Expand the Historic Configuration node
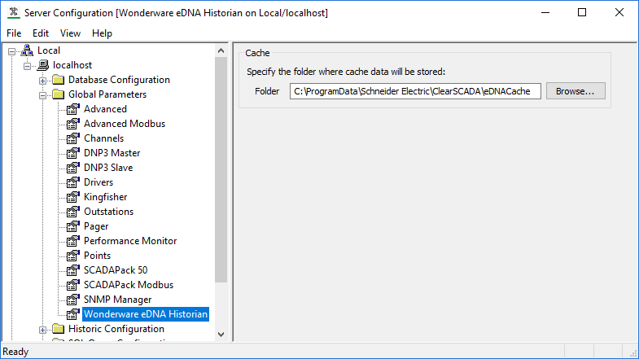Screen dimensions: 639x359 coord(42,329)
